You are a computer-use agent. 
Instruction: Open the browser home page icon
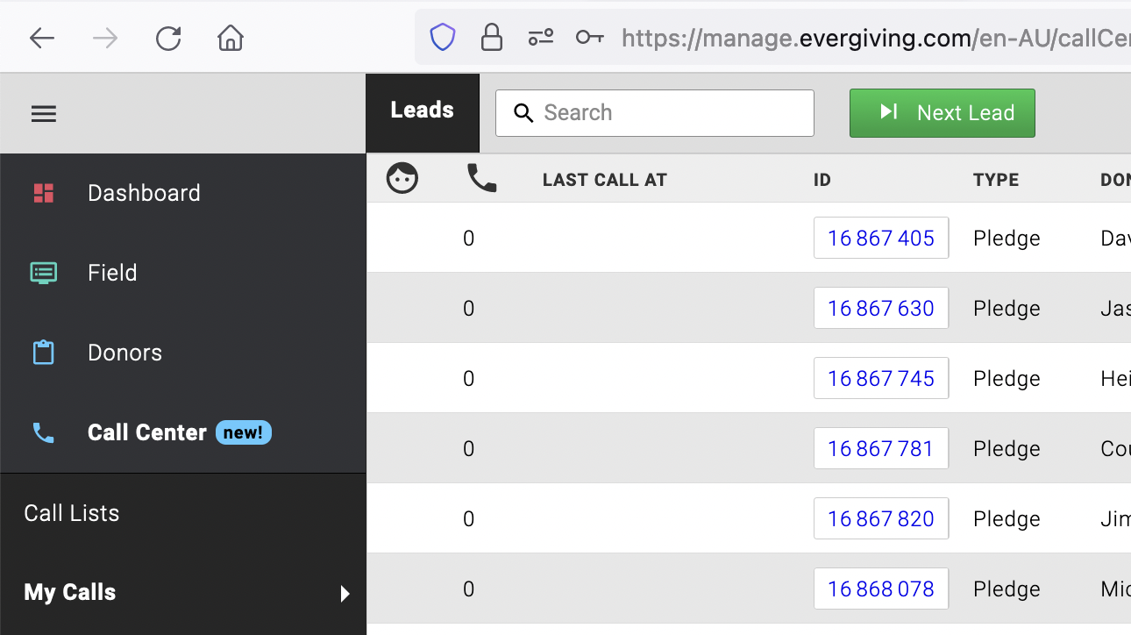(x=231, y=38)
